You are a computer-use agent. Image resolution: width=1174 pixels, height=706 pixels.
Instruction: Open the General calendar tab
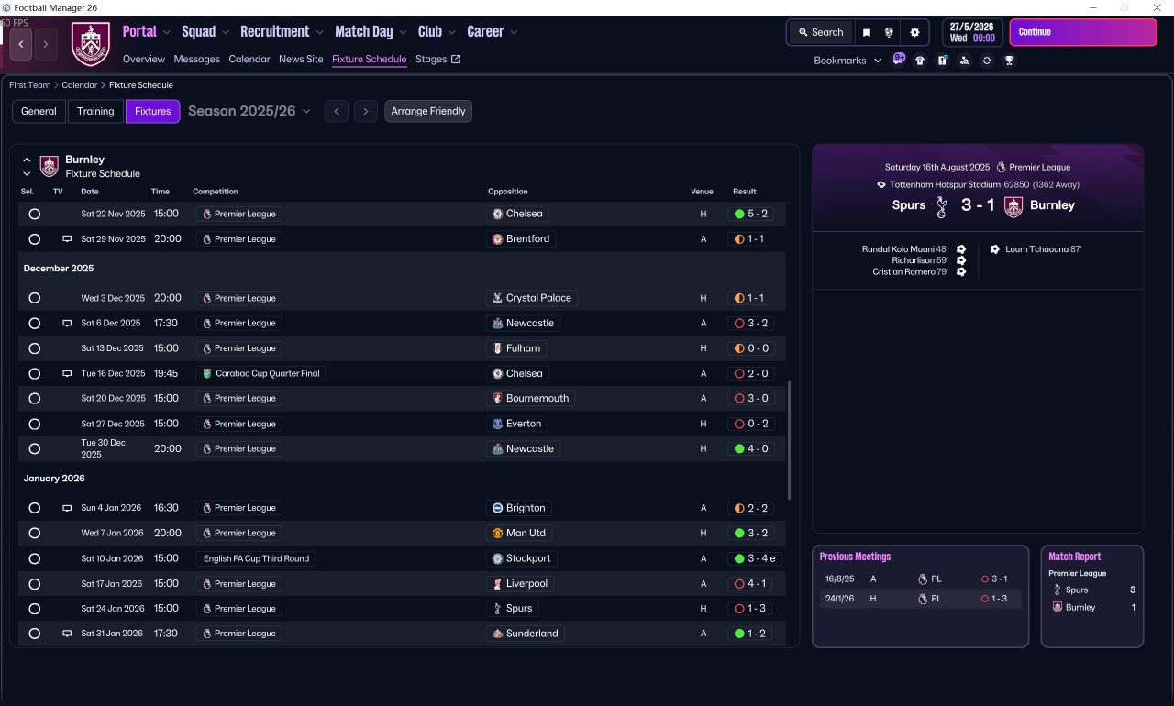[39, 111]
